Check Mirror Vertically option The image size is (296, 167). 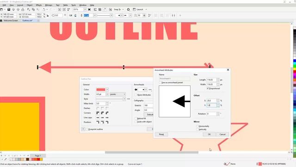click(x=197, y=129)
